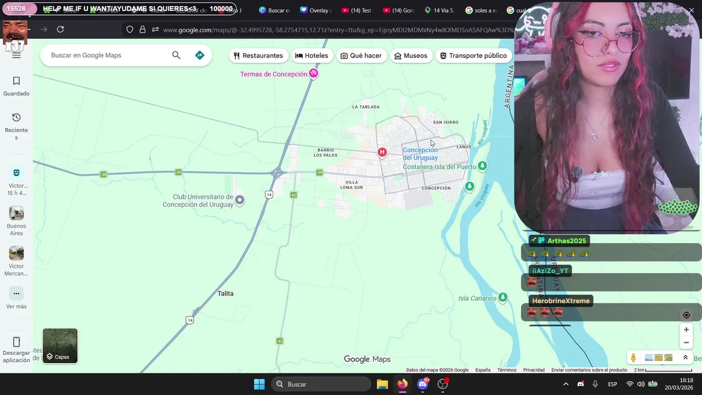This screenshot has width=702, height=395.
Task: Click the Costanera Isla del Puerto park marker
Action: [x=482, y=166]
